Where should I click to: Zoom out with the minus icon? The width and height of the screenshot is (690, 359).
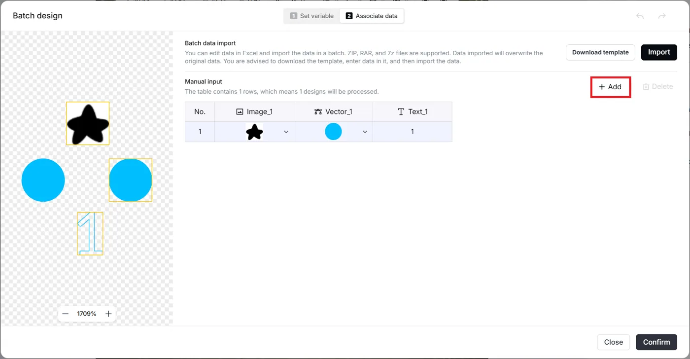pos(65,314)
